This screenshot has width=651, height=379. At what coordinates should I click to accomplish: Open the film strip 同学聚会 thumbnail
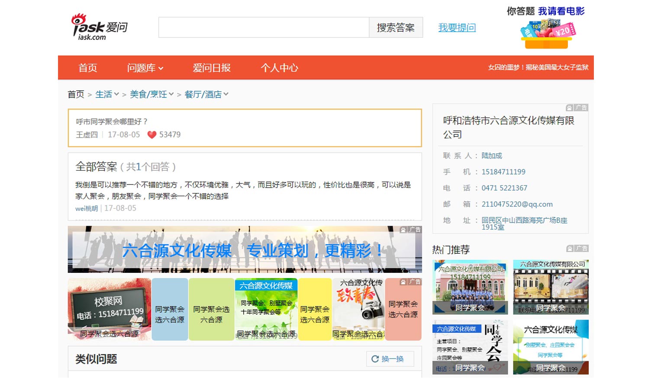coord(551,287)
